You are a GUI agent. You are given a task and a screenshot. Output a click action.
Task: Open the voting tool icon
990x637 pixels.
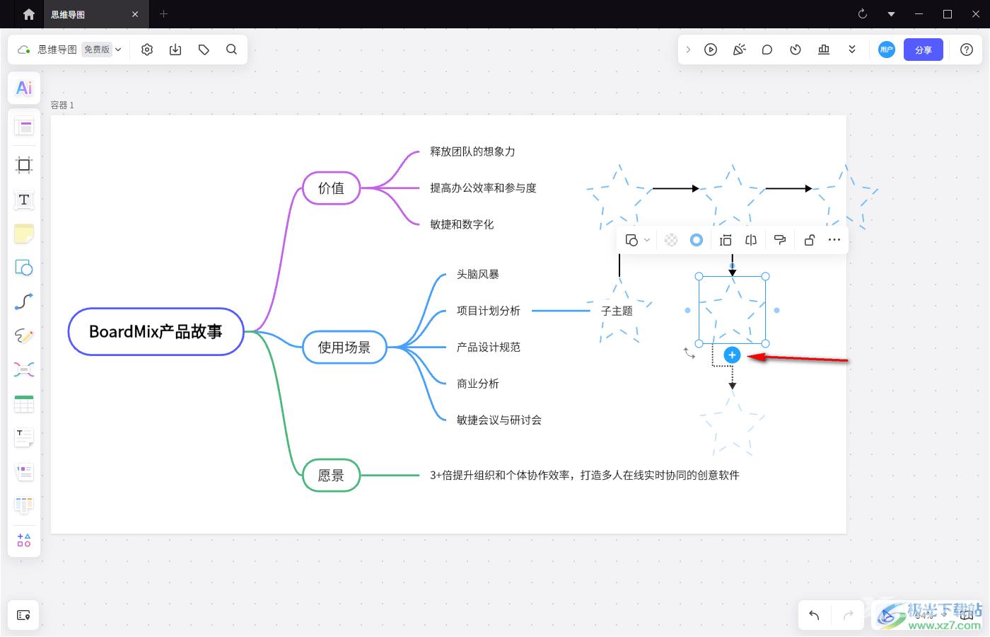pos(824,50)
